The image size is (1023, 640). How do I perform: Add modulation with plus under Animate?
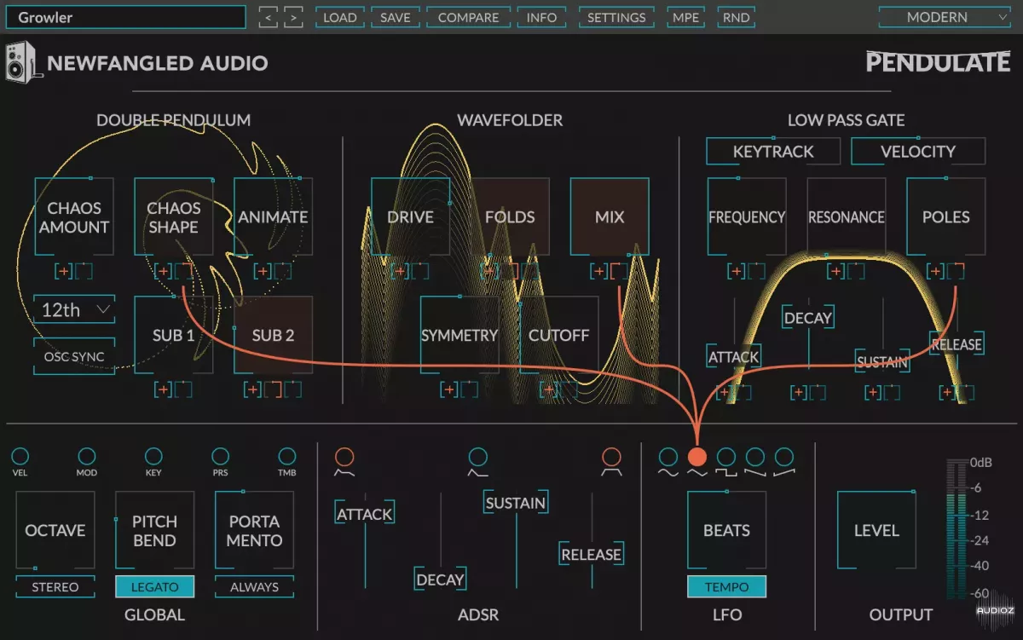[263, 272]
